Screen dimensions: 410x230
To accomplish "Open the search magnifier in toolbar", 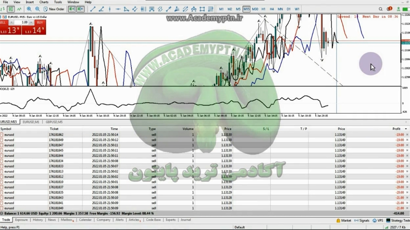I will click(x=381, y=9).
